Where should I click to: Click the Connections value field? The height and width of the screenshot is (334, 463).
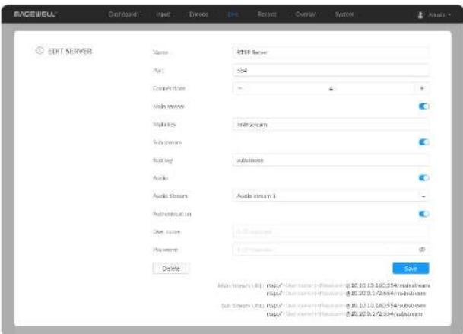(x=331, y=88)
